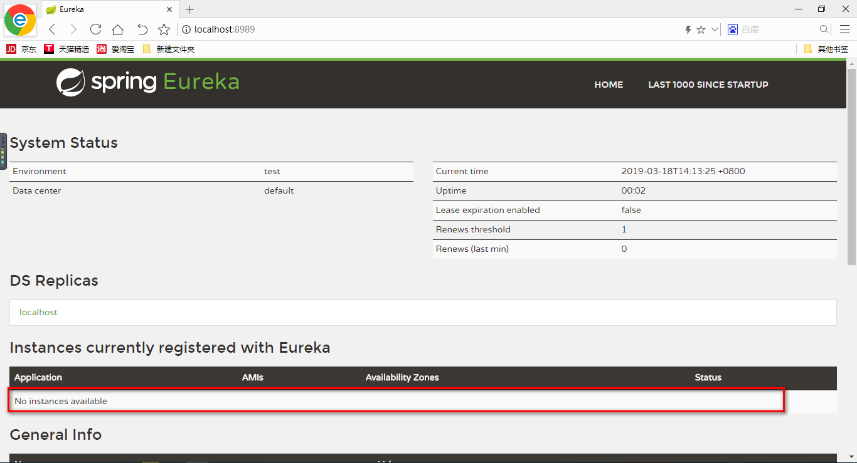The height and width of the screenshot is (463, 857).
Task: Select the Eureka browser tab
Action: (109, 9)
